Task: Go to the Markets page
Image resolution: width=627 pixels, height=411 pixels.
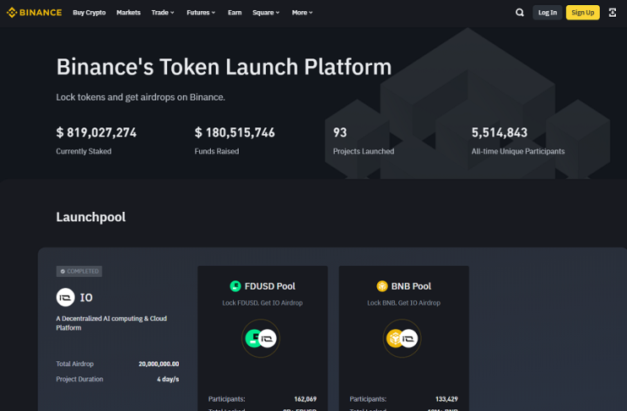Action: [x=128, y=13]
